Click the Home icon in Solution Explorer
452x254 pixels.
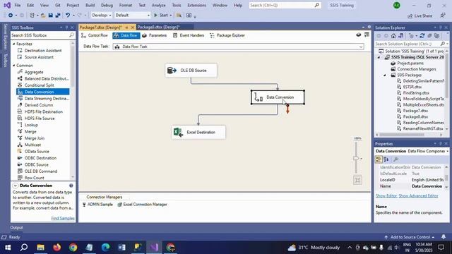393,36
